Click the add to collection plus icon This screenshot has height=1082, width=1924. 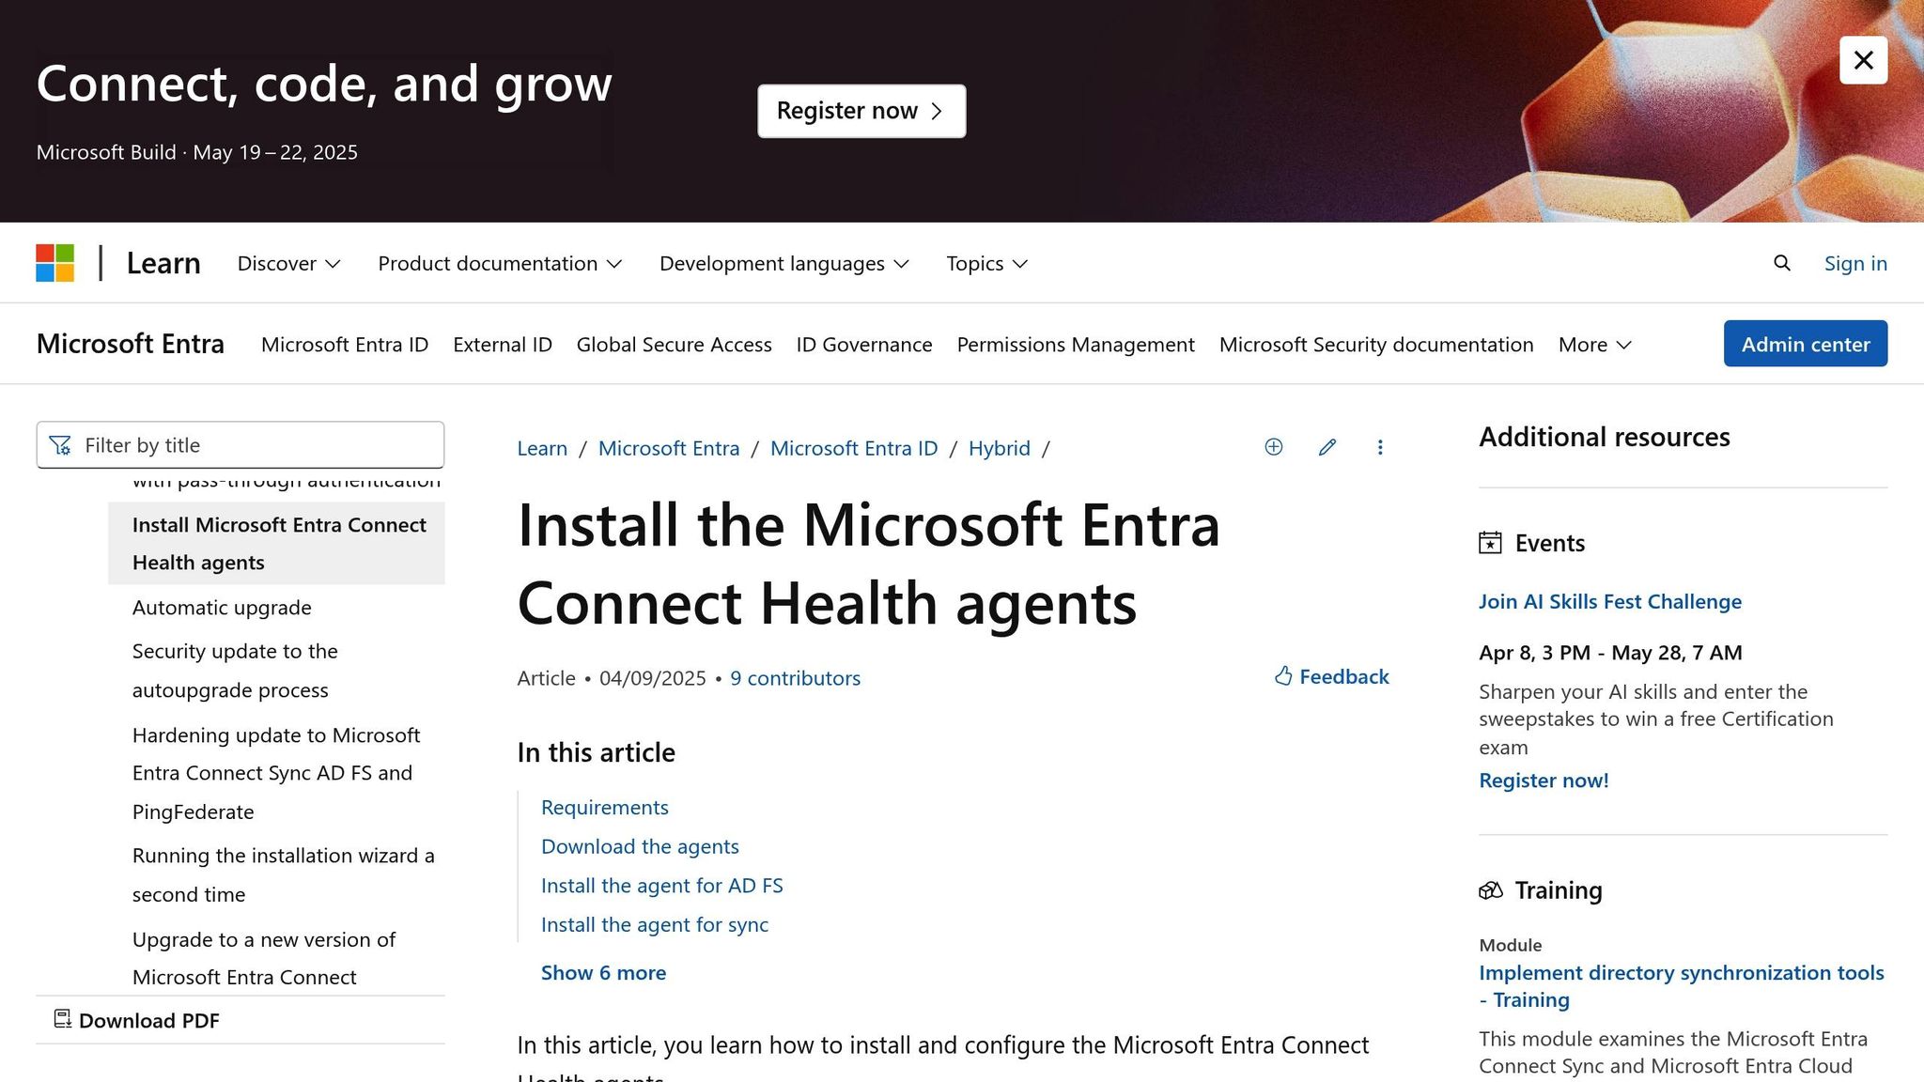pyautogui.click(x=1274, y=447)
